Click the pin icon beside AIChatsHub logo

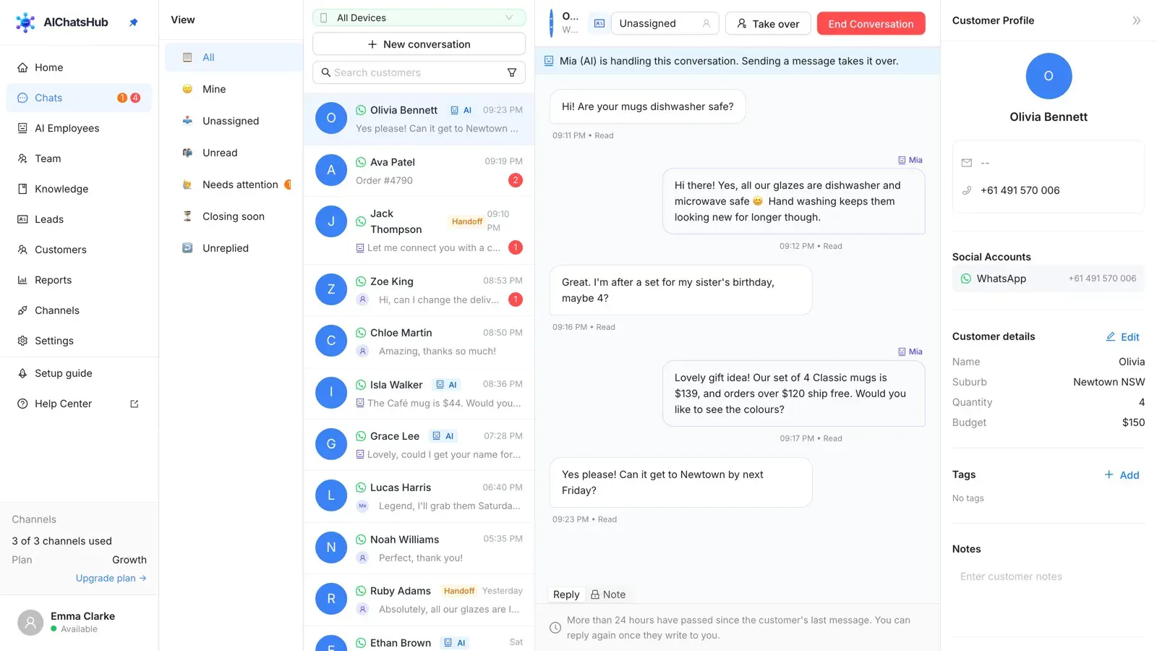pyautogui.click(x=133, y=22)
